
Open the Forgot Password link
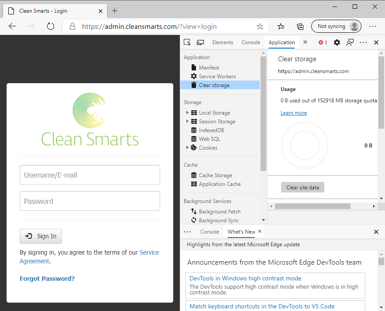click(47, 279)
